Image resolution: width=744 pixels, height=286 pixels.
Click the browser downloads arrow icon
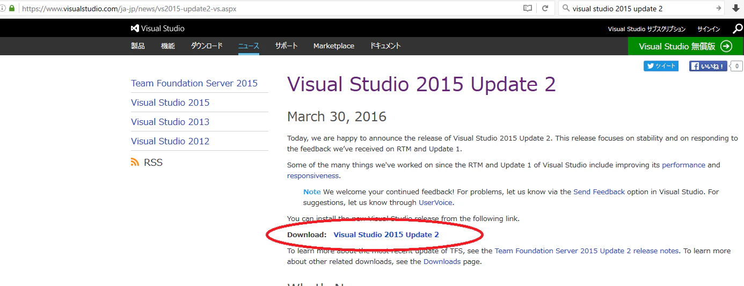[735, 9]
